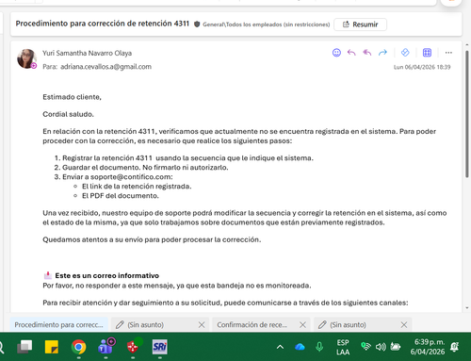Open Microsoft Teams from taskbar
471x361 pixels.
tap(106, 346)
